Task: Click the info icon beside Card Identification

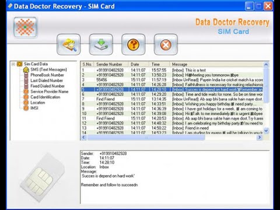Action: tap(26, 97)
